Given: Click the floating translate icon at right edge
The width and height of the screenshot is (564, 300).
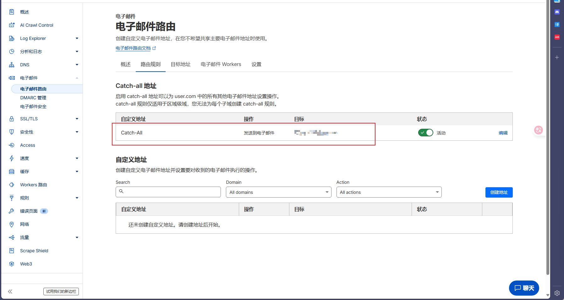Looking at the screenshot, I should [x=538, y=130].
